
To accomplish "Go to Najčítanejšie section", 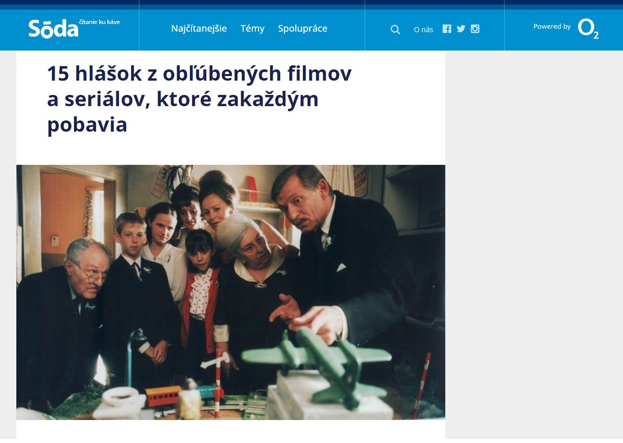I will 199,29.
